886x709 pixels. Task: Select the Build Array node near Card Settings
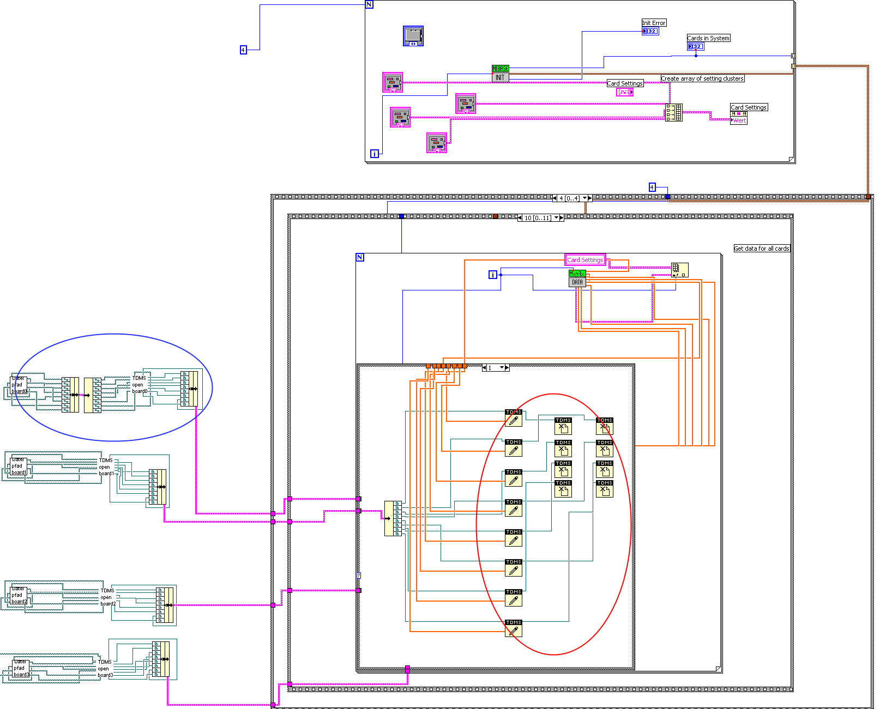click(x=673, y=112)
